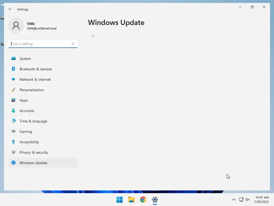Select the Bluetooth & devices icon
The image size is (274, 206).
[13, 69]
